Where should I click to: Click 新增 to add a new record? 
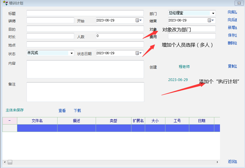click(232, 28)
